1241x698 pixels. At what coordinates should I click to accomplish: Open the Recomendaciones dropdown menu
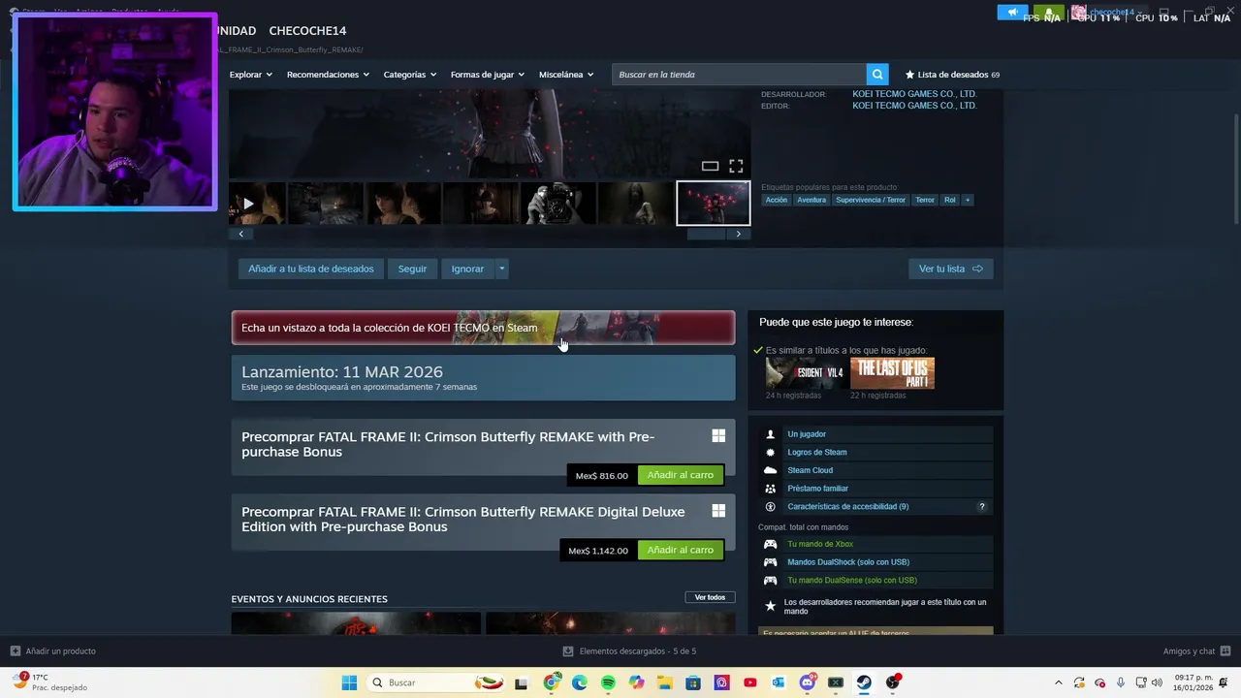point(328,75)
